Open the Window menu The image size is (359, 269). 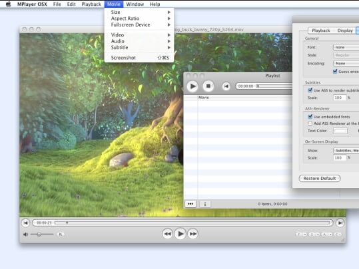135,4
